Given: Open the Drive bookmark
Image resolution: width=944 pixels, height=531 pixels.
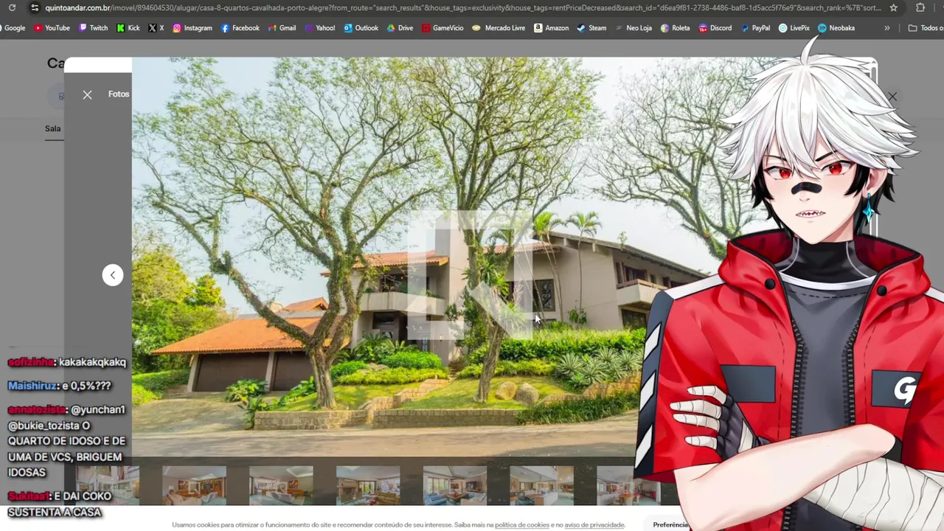Looking at the screenshot, I should coord(400,28).
